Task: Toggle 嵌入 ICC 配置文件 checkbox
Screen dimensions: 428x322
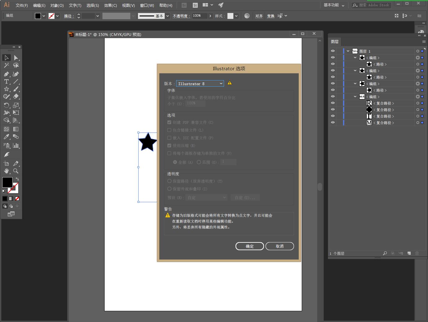Action: click(x=169, y=138)
